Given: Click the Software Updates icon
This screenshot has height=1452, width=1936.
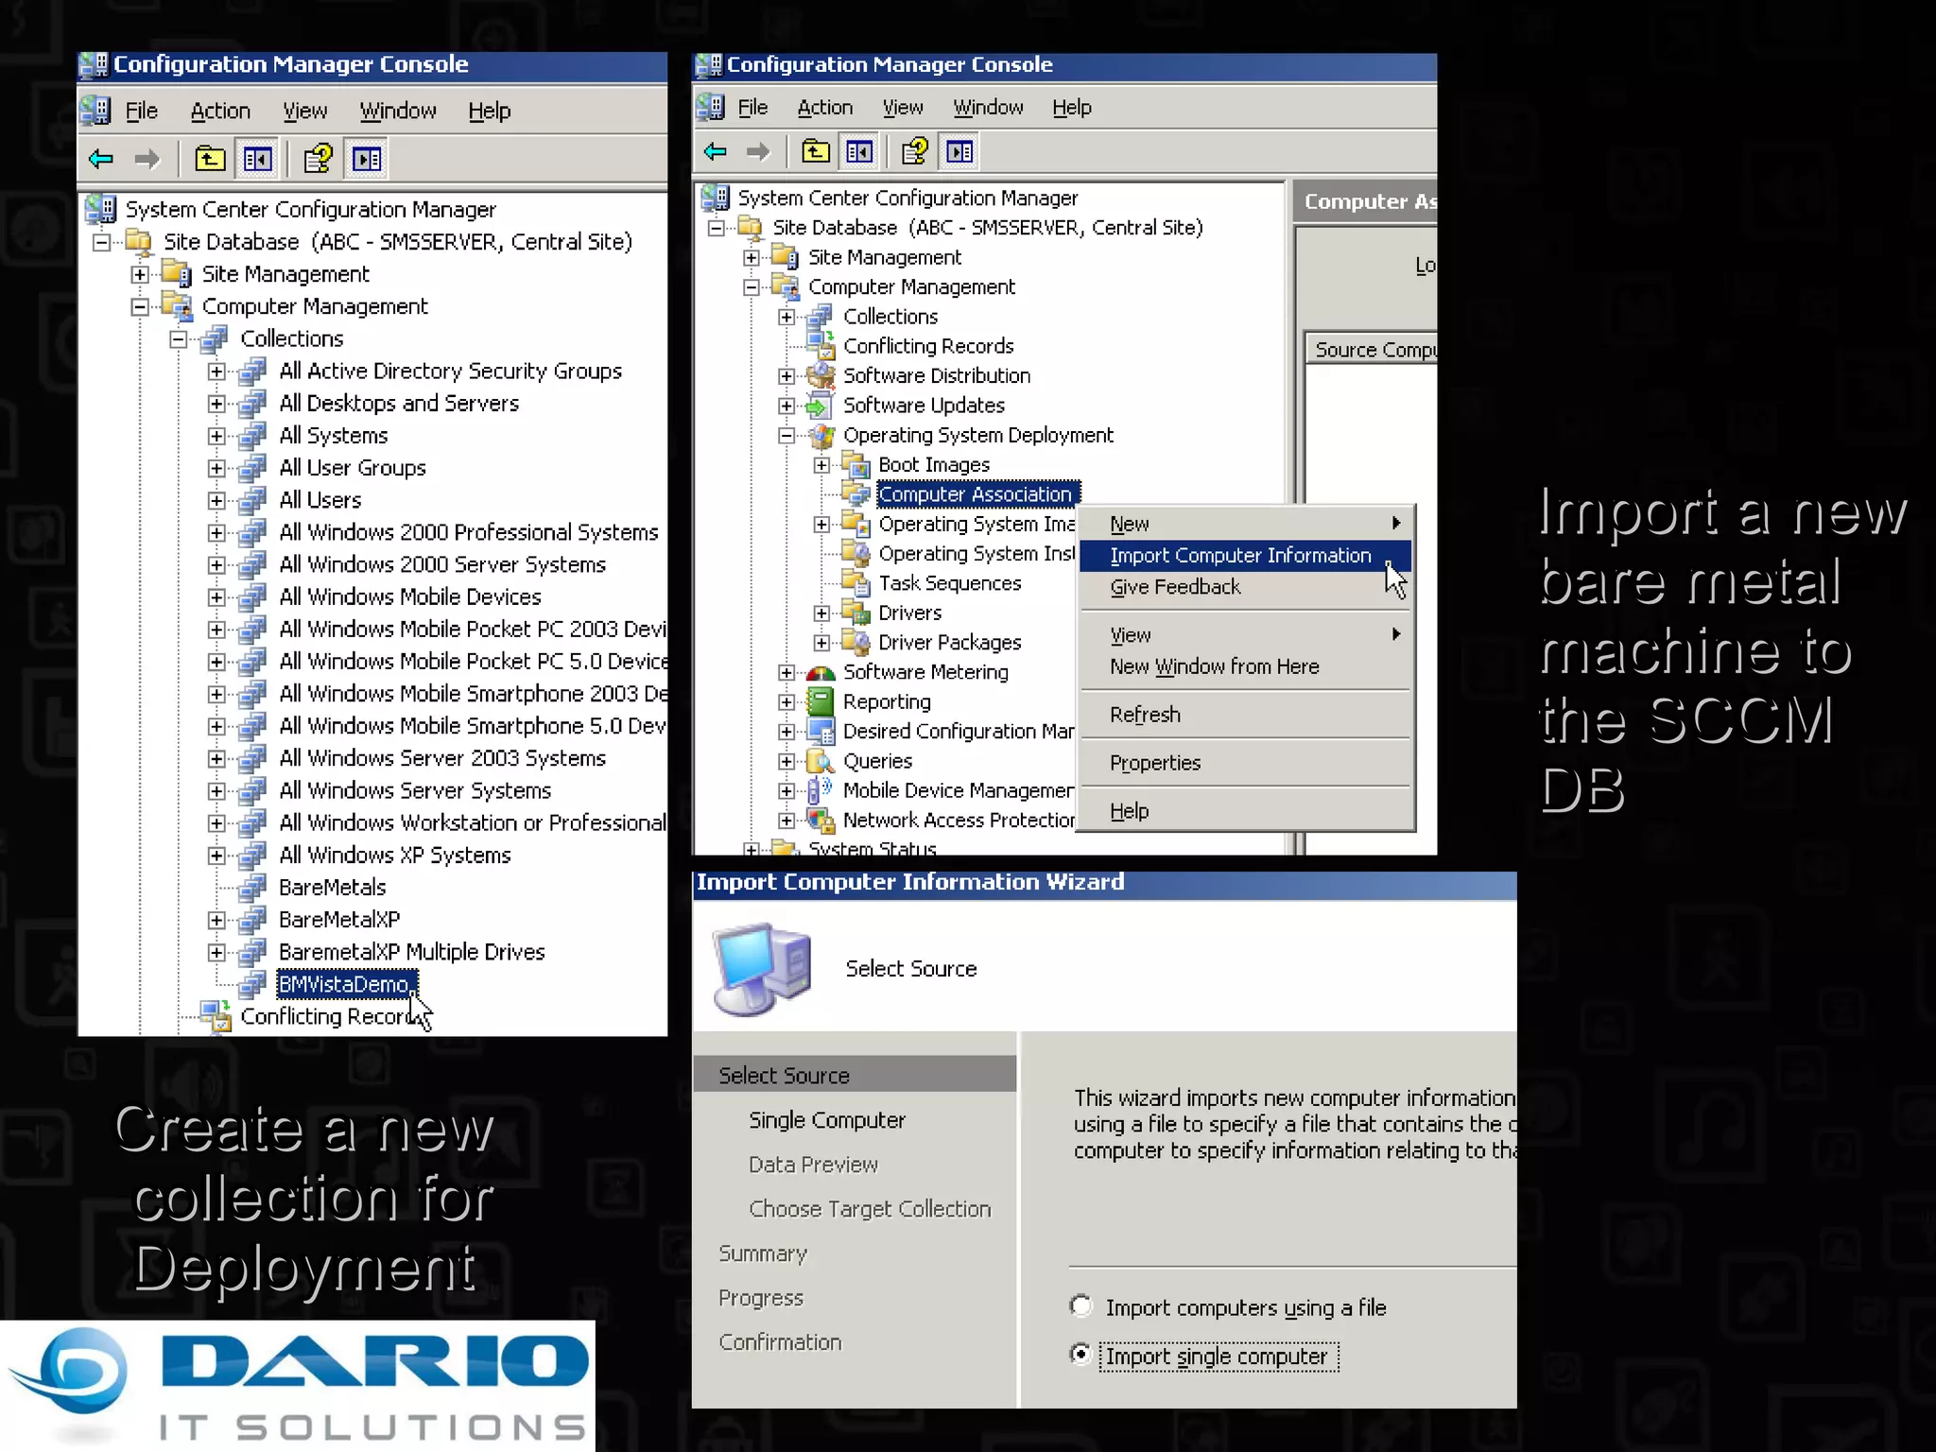Looking at the screenshot, I should [820, 406].
